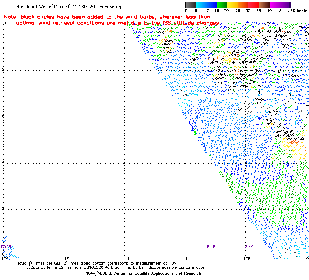Click the yellow 20-25 knots legend band
Screen dimensions: 309x280
[x=233, y=5]
